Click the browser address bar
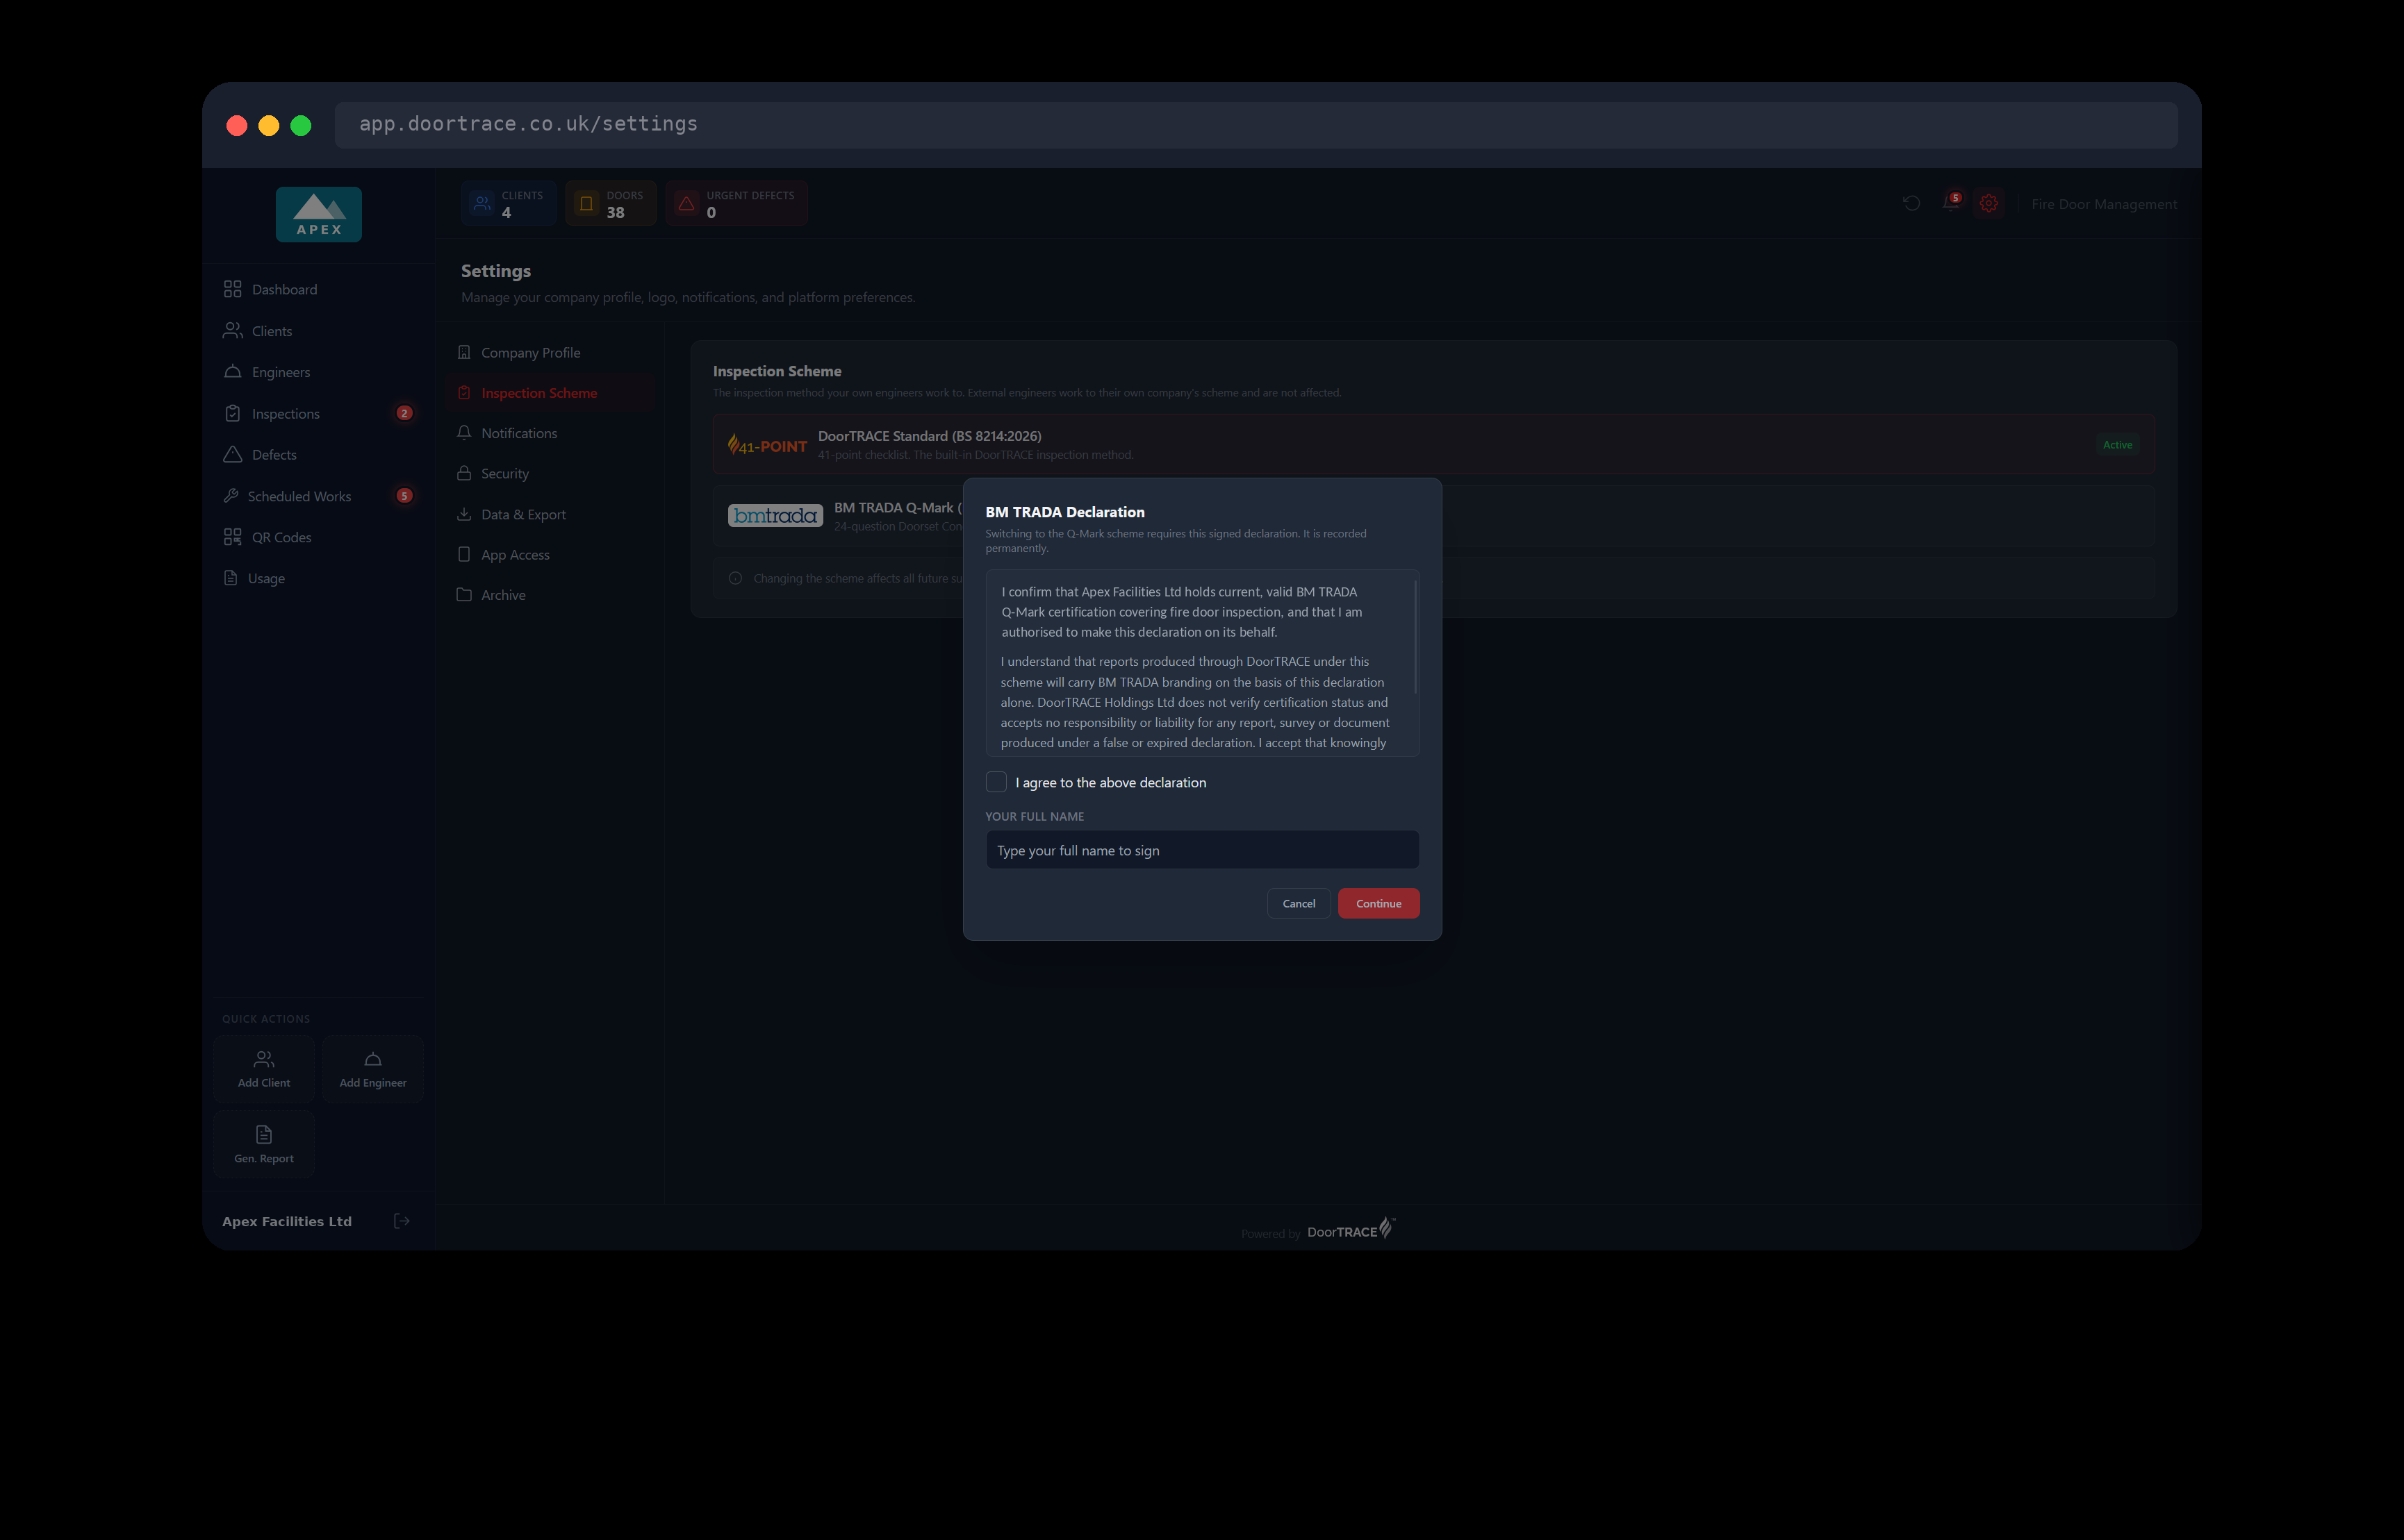This screenshot has width=2404, height=1540. (1255, 125)
